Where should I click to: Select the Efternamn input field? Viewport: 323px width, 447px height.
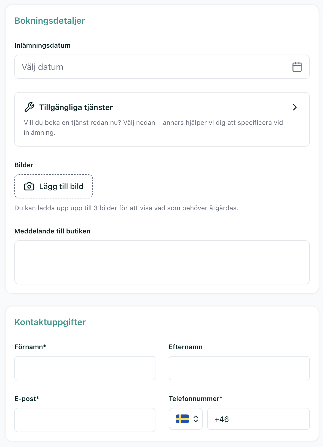pos(239,368)
